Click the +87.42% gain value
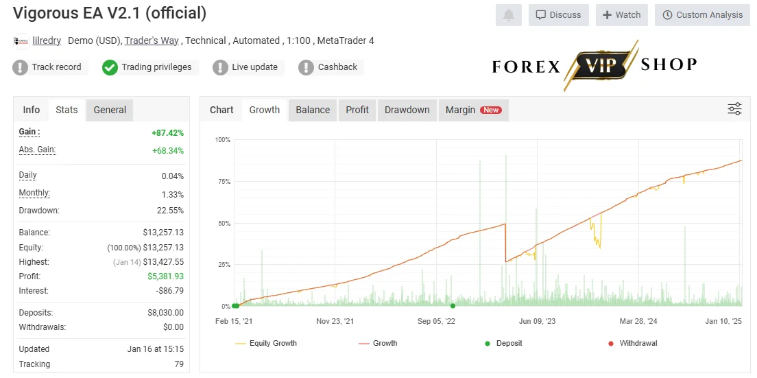Screen dimensions: 757x378 pos(167,133)
